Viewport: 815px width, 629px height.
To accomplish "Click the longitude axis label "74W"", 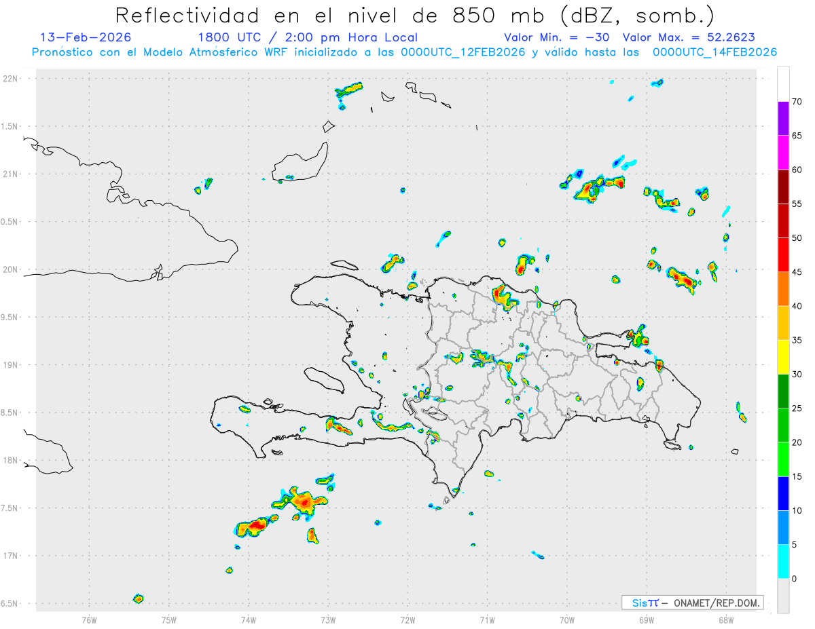I will pyautogui.click(x=248, y=620).
